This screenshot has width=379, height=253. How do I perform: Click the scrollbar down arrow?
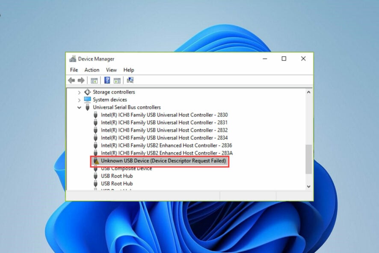pos(309,187)
